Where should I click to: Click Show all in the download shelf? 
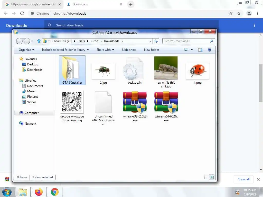(x=243, y=179)
